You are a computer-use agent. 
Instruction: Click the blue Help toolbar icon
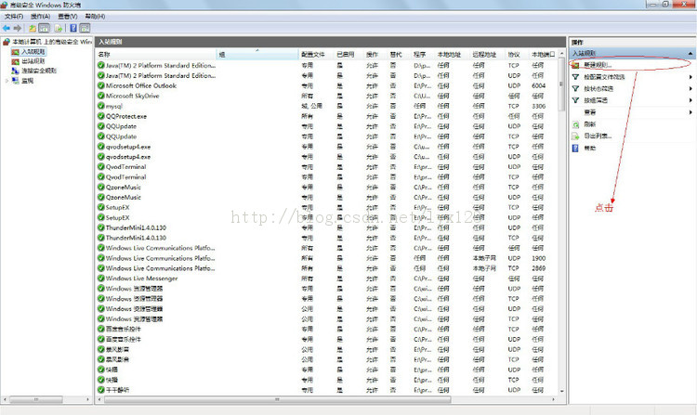(73, 28)
